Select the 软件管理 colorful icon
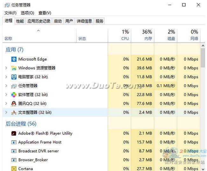The height and width of the screenshot is (171, 207). [x=14, y=95]
